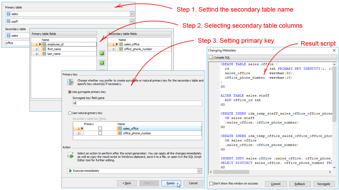The width and height of the screenshot is (339, 190).
Task: Enable Don't show this window on success
Action: coord(211,184)
